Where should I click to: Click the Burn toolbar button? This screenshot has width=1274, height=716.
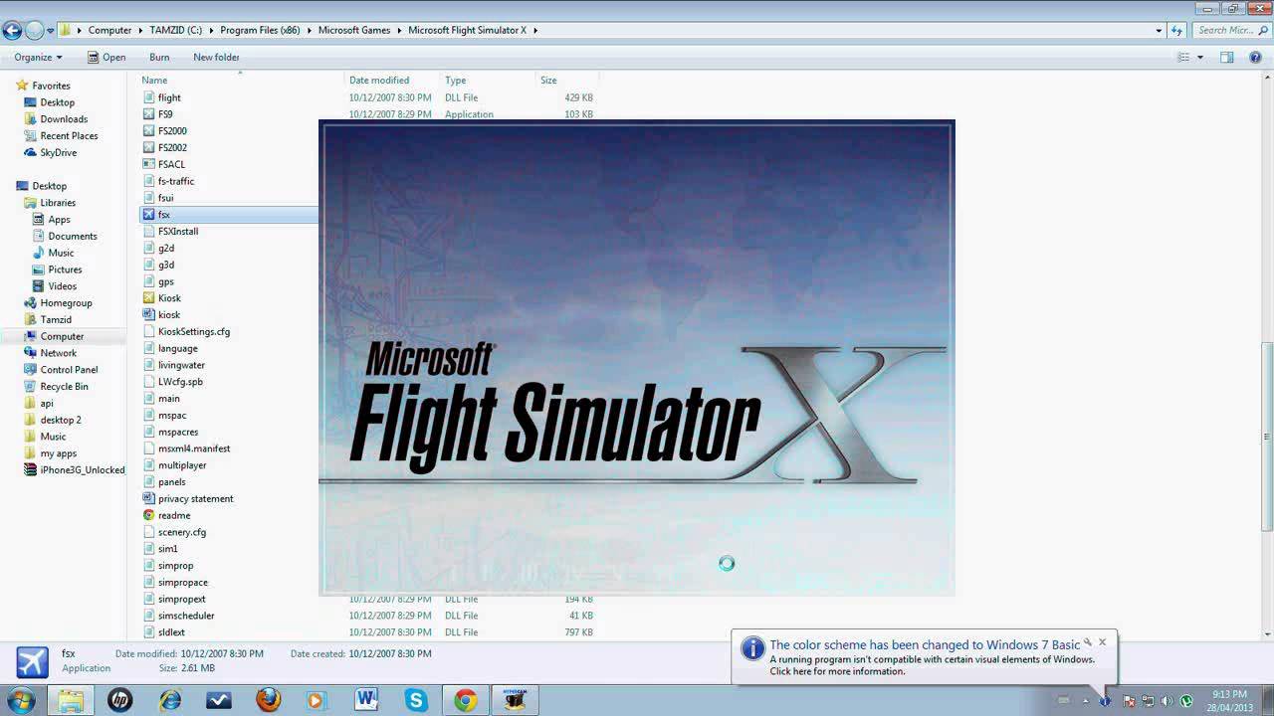[159, 57]
